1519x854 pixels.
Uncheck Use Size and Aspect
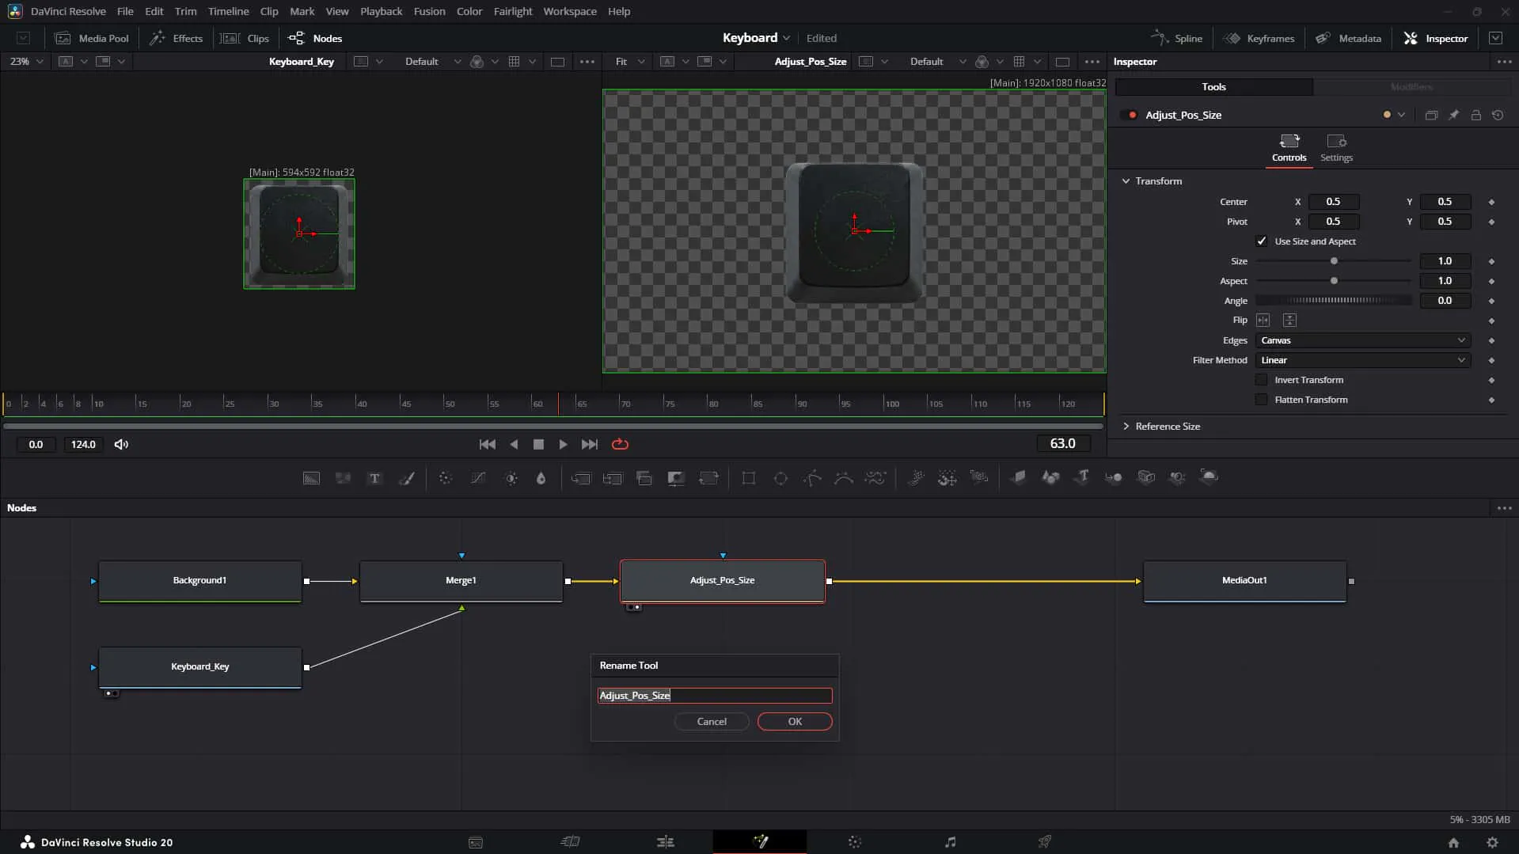pyautogui.click(x=1262, y=241)
